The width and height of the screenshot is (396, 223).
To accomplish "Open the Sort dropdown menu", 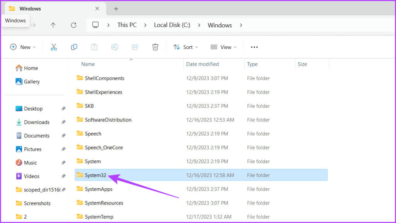I will coord(186,47).
